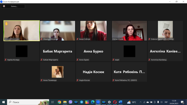Open the volume speaker tray icon
The width and height of the screenshot is (187, 105).
162,102
